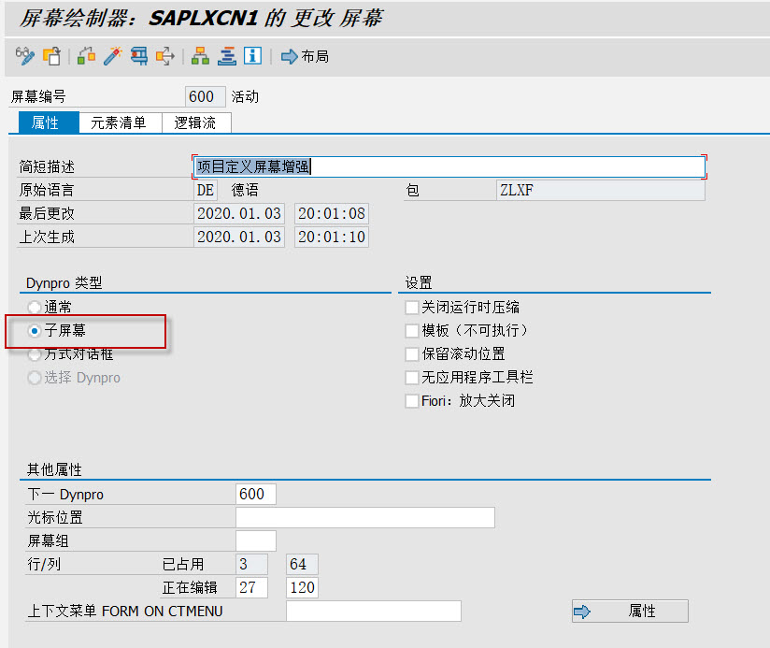Click the copy screen icon
Viewport: 770px width, 648px height.
pos(52,56)
